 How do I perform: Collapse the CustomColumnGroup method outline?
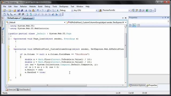coord(9,49)
